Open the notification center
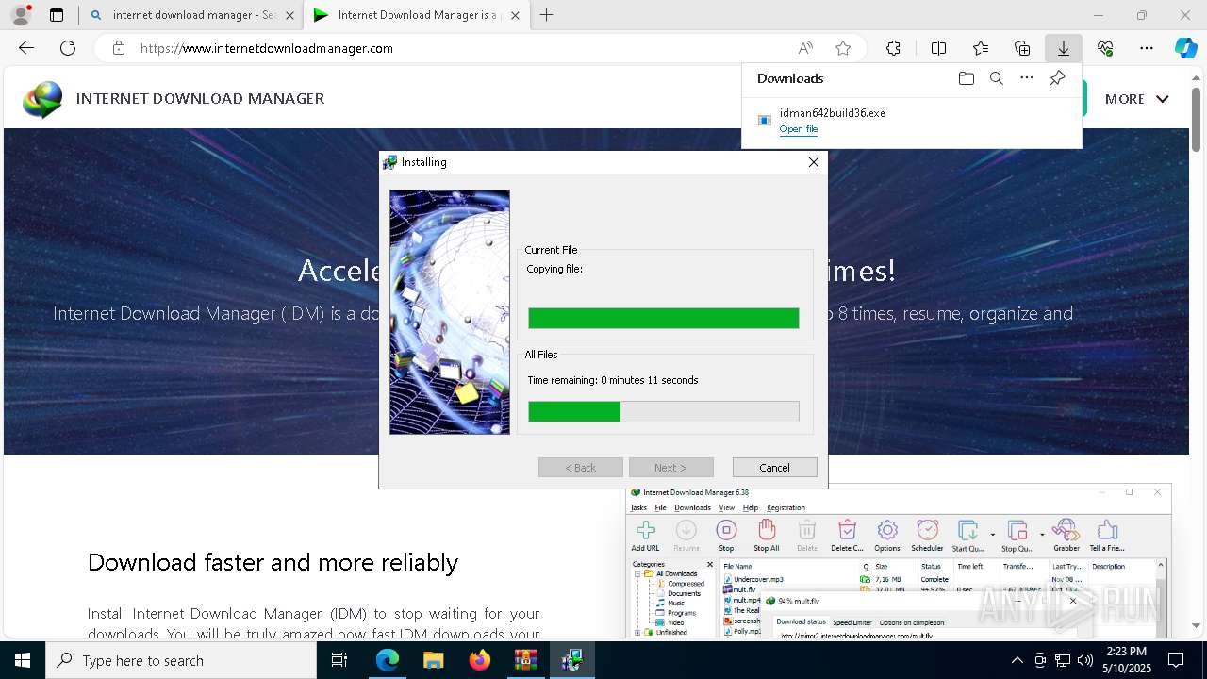Screen dimensions: 1207x679 click(x=1176, y=660)
